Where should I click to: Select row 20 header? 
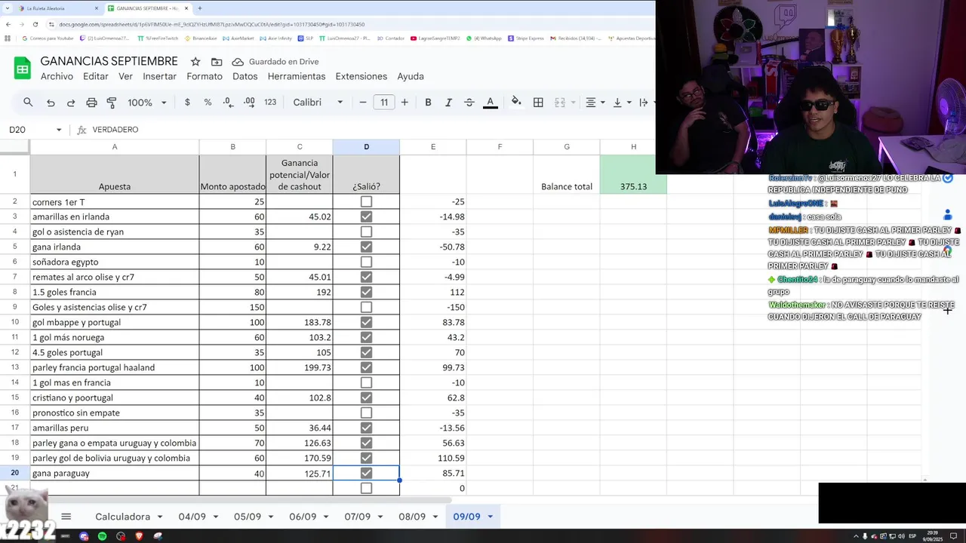(x=15, y=473)
